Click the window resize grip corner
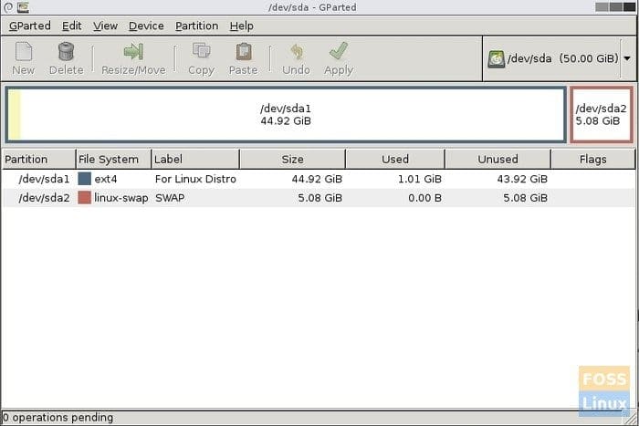Image resolution: width=639 pixels, height=426 pixels. 631,420
